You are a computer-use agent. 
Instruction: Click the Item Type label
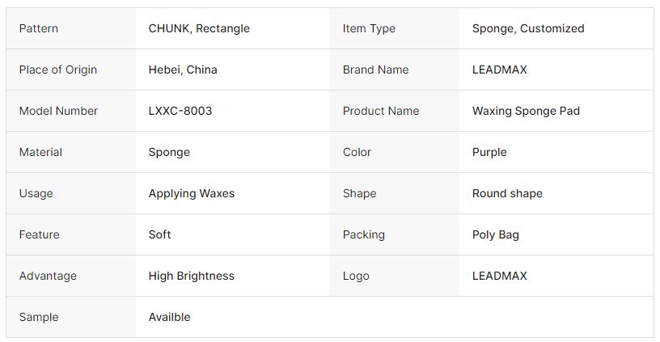(x=369, y=28)
